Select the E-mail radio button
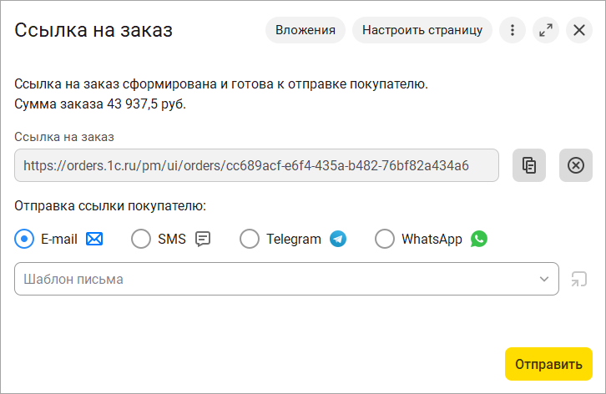Viewport: 606px width, 394px height. 25,240
